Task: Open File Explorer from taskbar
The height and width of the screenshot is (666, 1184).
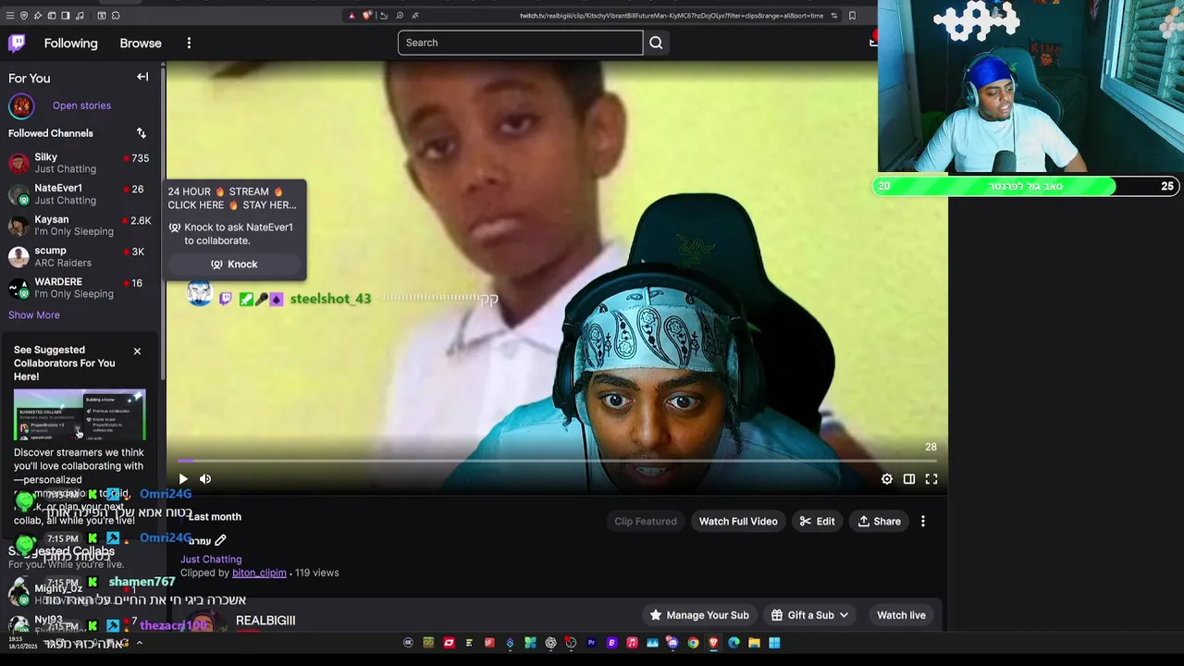Action: (754, 643)
